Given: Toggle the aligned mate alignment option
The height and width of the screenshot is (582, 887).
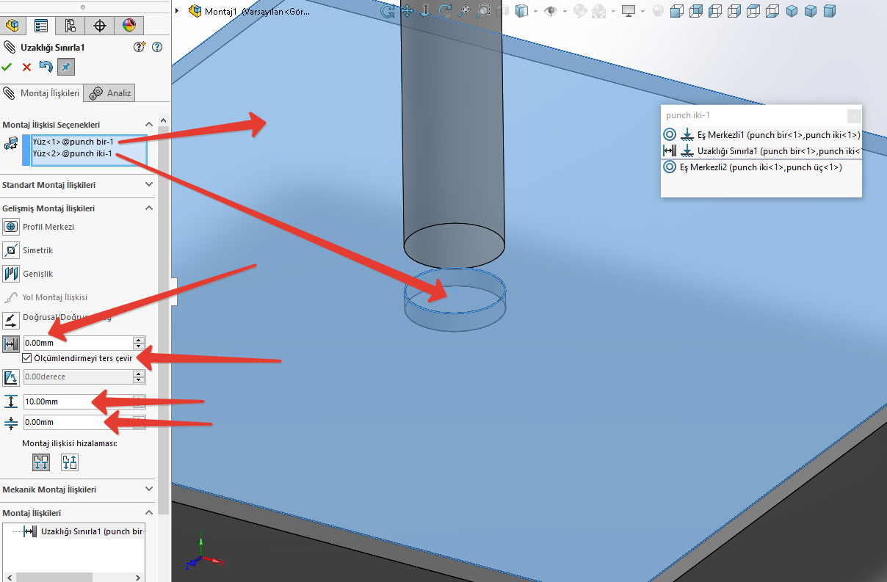Looking at the screenshot, I should coord(41,462).
